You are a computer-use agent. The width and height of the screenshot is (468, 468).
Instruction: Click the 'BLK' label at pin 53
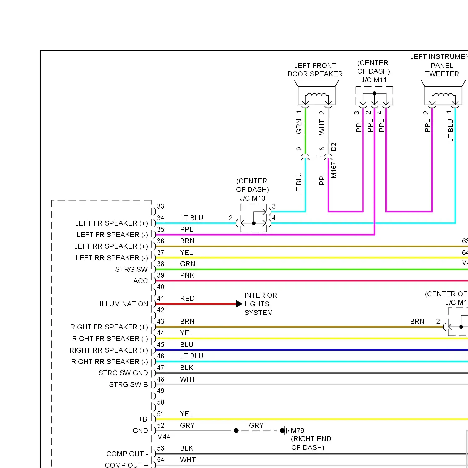[x=187, y=448]
